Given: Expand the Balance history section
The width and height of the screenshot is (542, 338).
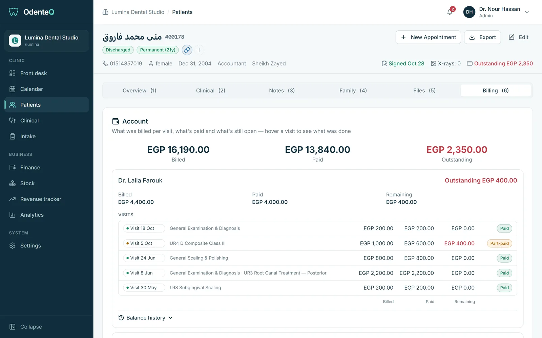Looking at the screenshot, I should click(x=146, y=318).
